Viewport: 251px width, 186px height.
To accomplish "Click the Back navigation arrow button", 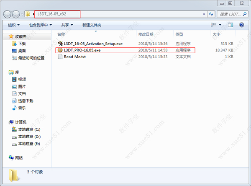I will point(7,14).
